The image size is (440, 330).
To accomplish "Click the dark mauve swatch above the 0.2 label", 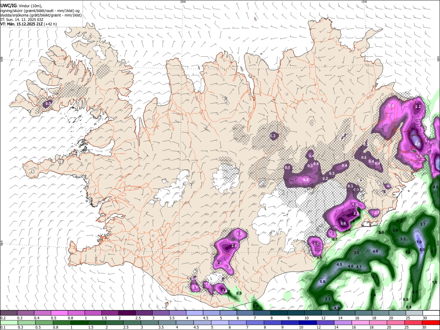I will click(9, 313).
